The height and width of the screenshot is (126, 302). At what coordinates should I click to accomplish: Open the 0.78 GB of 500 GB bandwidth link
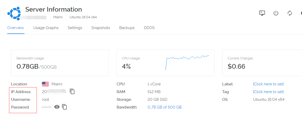[x=165, y=107]
